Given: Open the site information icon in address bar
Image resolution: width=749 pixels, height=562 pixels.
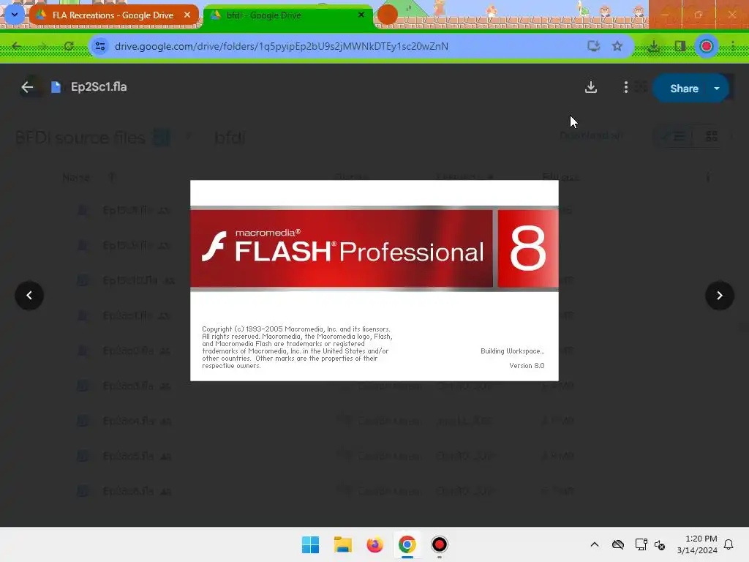Looking at the screenshot, I should [x=100, y=46].
